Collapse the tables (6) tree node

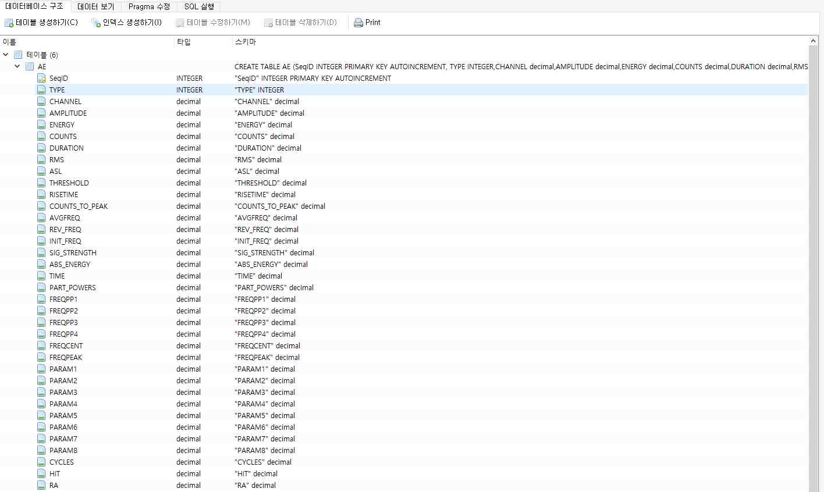tap(6, 55)
